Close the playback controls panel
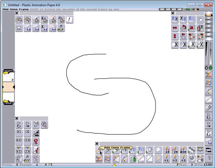This screenshot has height=168, width=215. click(17, 118)
